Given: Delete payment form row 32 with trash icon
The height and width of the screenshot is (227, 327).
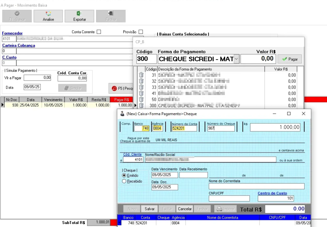Looking at the screenshot, I should pyautogui.click(x=141, y=81).
